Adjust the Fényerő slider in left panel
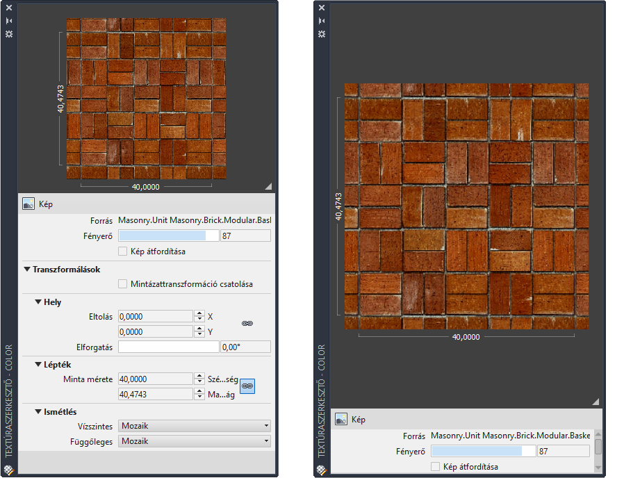The image size is (624, 478). [x=168, y=236]
